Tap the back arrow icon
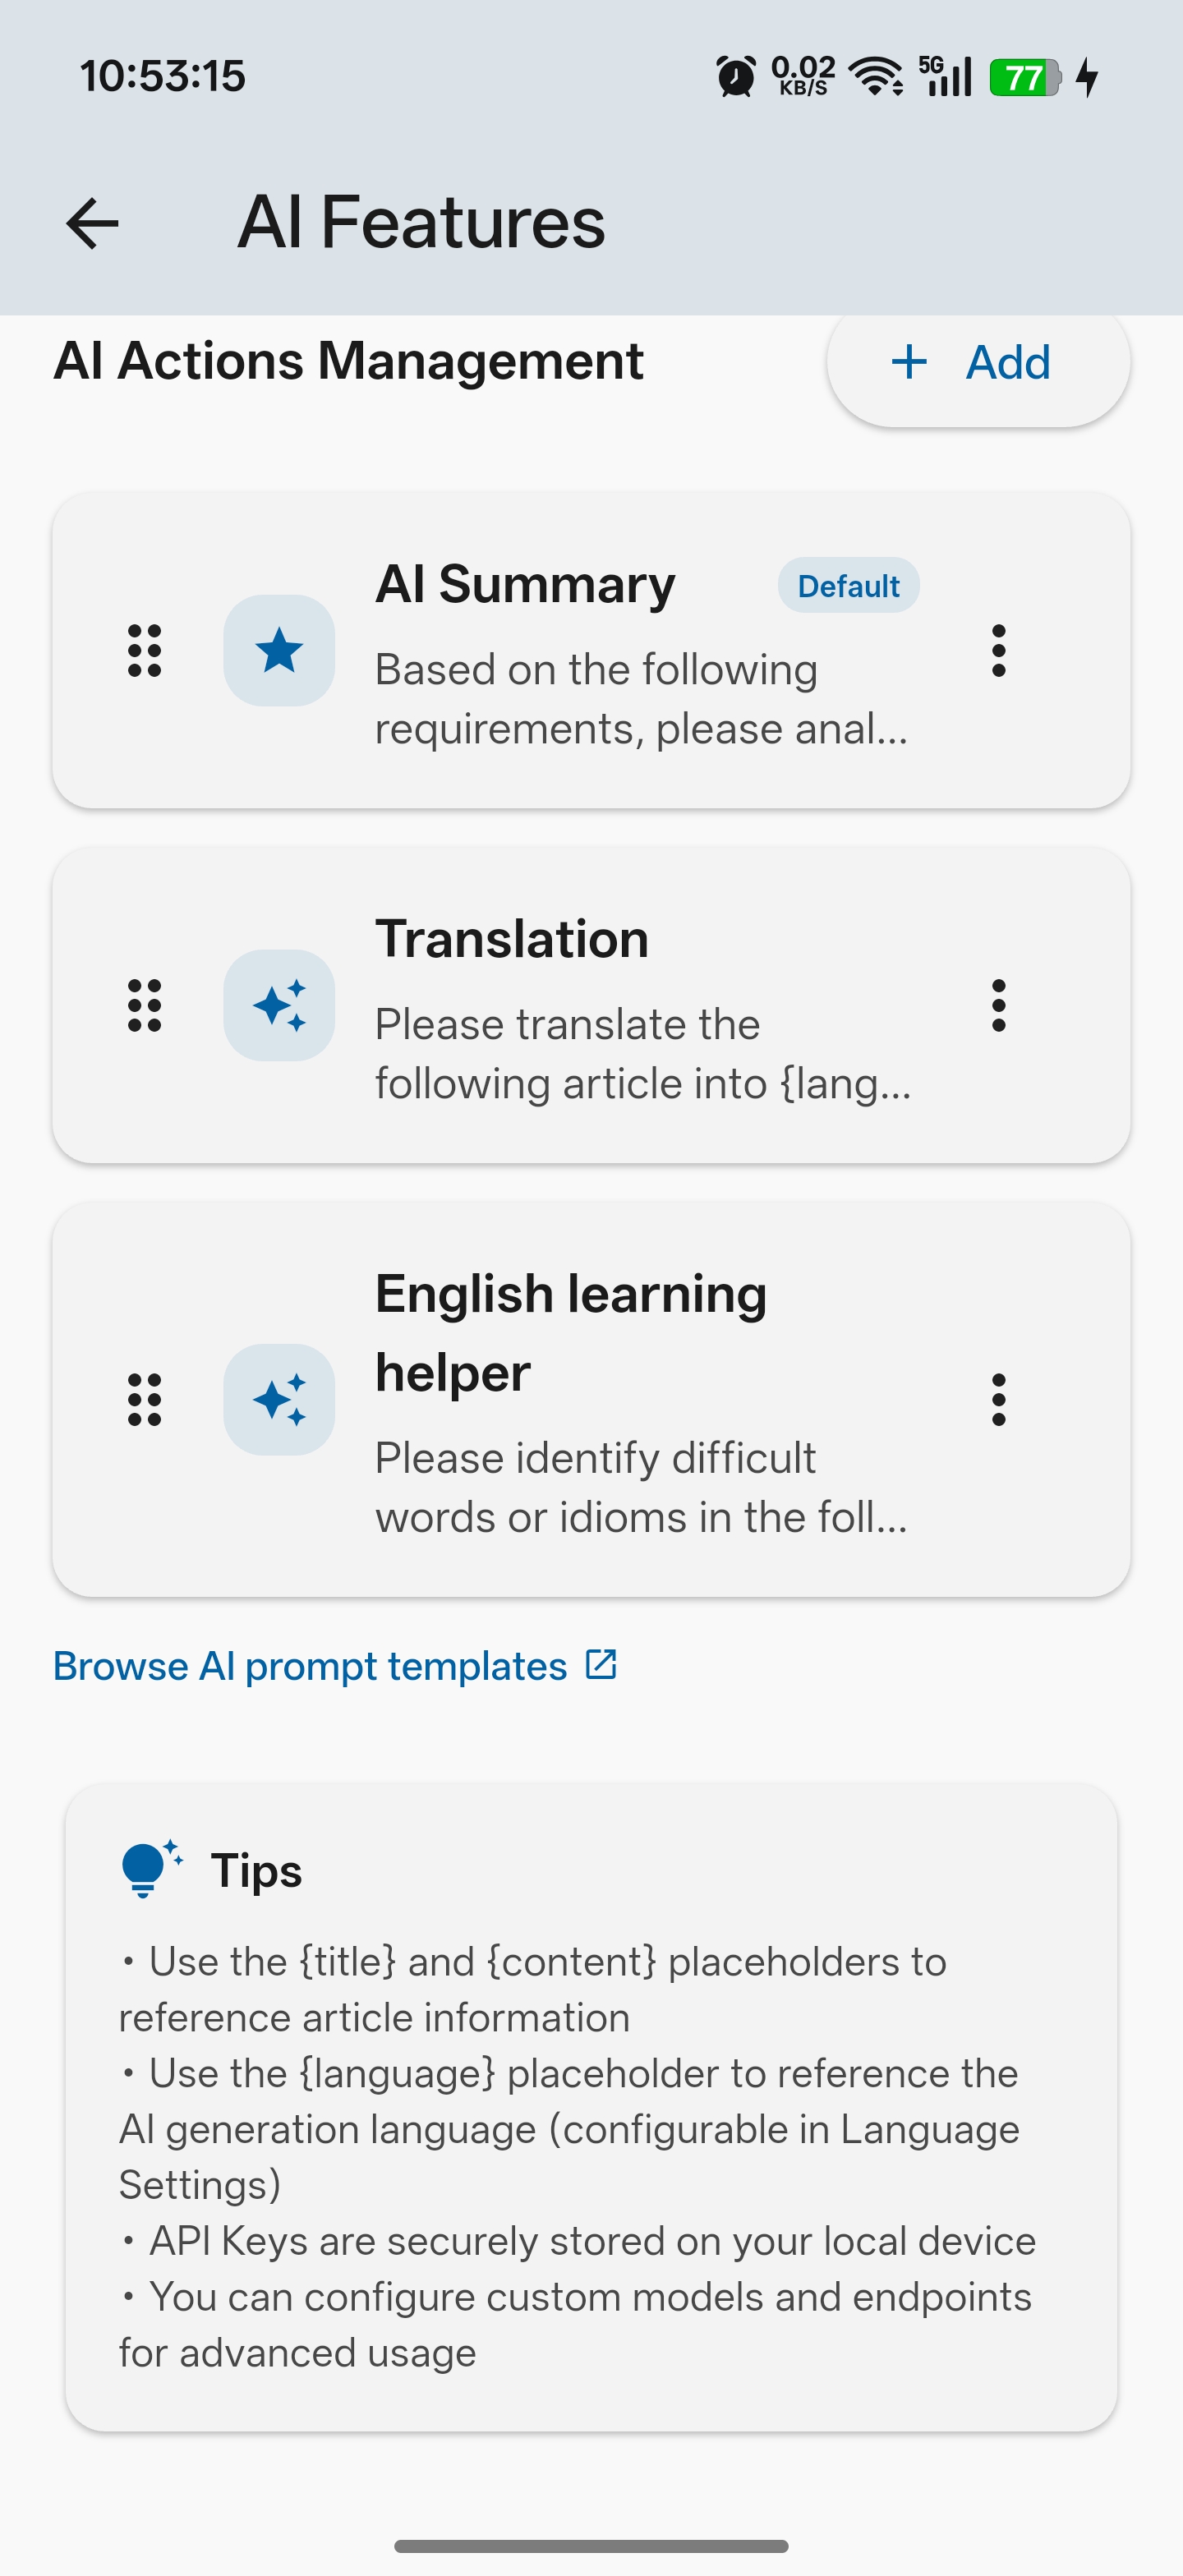 point(92,222)
